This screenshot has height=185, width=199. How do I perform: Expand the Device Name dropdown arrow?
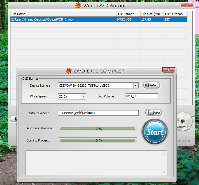[136, 85]
